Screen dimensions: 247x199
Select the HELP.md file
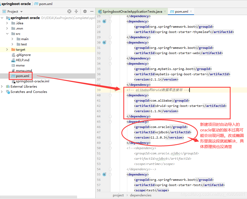click(x=23, y=60)
